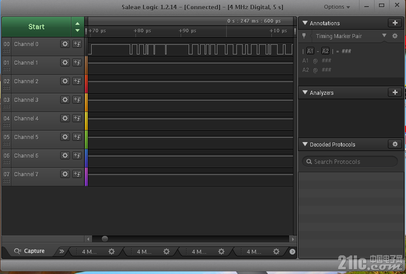This screenshot has height=274, width=406.
Task: Open Channel 3 settings gear
Action: pyautogui.click(x=65, y=100)
